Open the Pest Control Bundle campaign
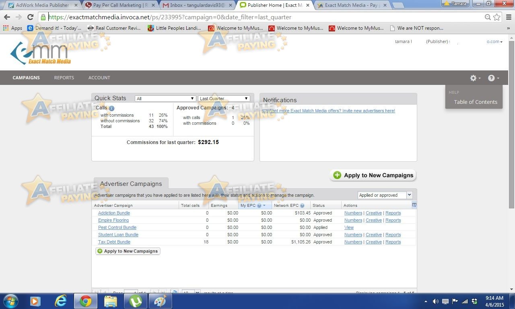515x309 pixels. tap(117, 227)
